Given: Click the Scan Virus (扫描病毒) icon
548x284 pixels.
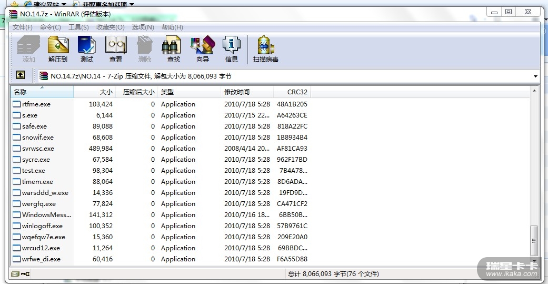Looking at the screenshot, I should pyautogui.click(x=266, y=49).
